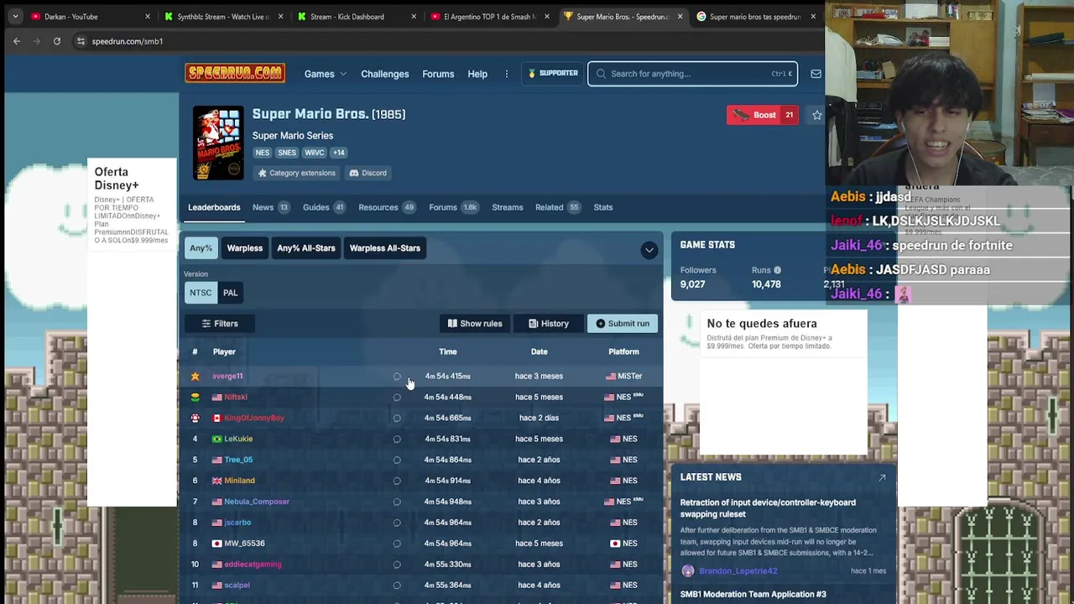Screen dimensions: 1074x604
Task: Close the Darkan - YouTube tab
Action: click(148, 17)
